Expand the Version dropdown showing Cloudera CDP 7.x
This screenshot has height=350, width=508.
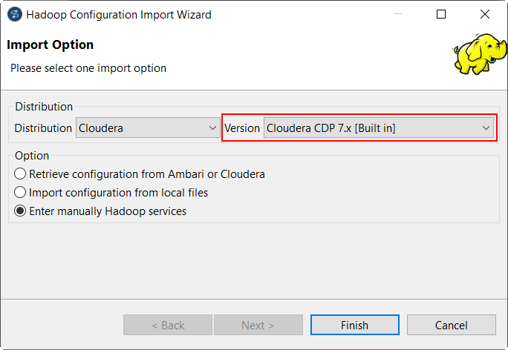[379, 128]
